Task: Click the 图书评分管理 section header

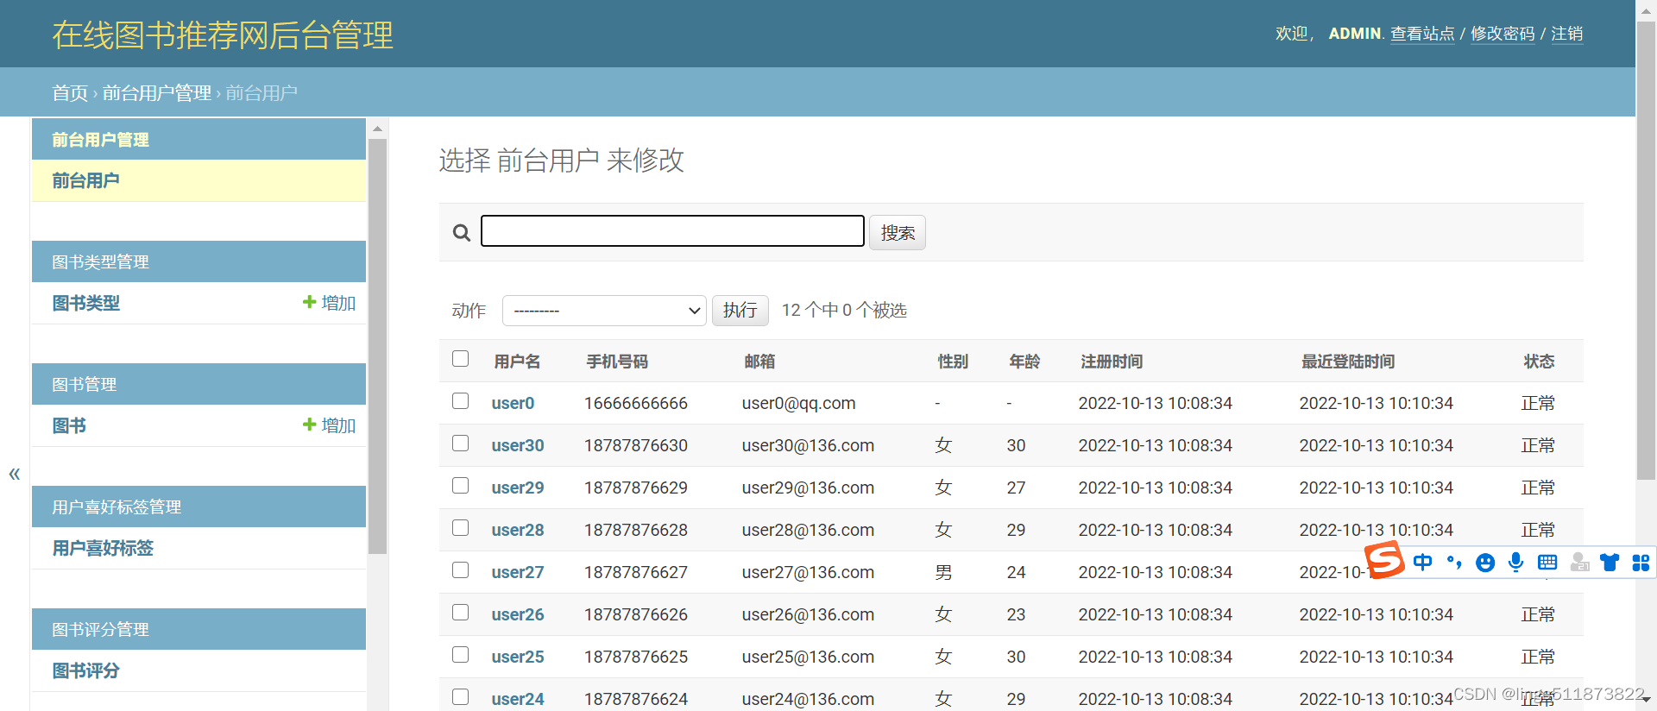Action: 100,629
